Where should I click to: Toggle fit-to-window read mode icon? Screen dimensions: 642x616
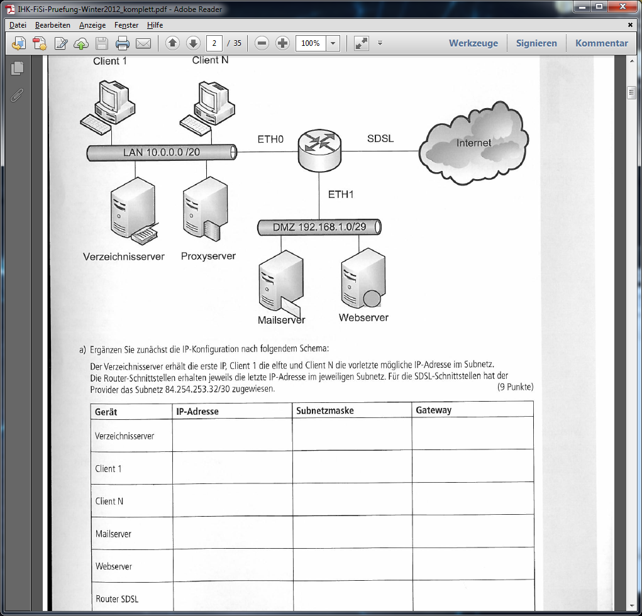coord(361,43)
